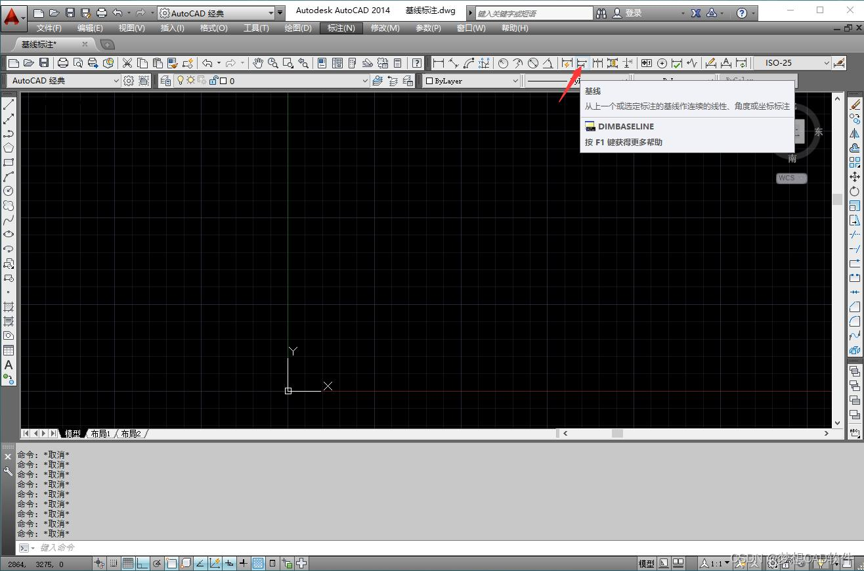
Task: Open the workspace combo box in the toolbar row
Action: coord(64,81)
